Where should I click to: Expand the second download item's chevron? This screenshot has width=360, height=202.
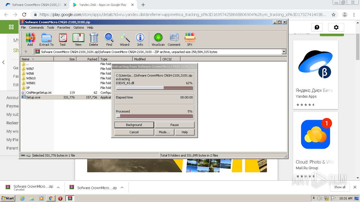122,187
